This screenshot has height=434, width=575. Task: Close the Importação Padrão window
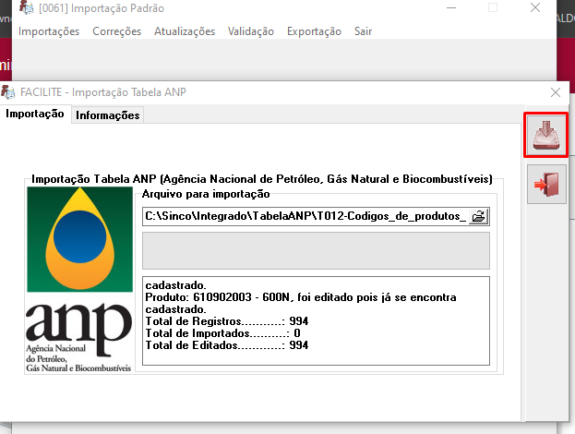click(x=535, y=7)
